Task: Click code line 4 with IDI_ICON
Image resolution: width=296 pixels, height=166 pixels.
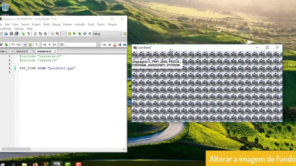Action: click(47, 68)
